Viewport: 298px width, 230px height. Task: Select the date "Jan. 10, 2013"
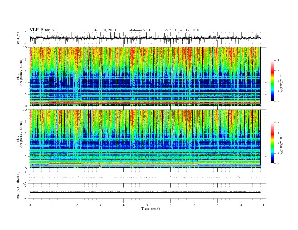(x=105, y=30)
